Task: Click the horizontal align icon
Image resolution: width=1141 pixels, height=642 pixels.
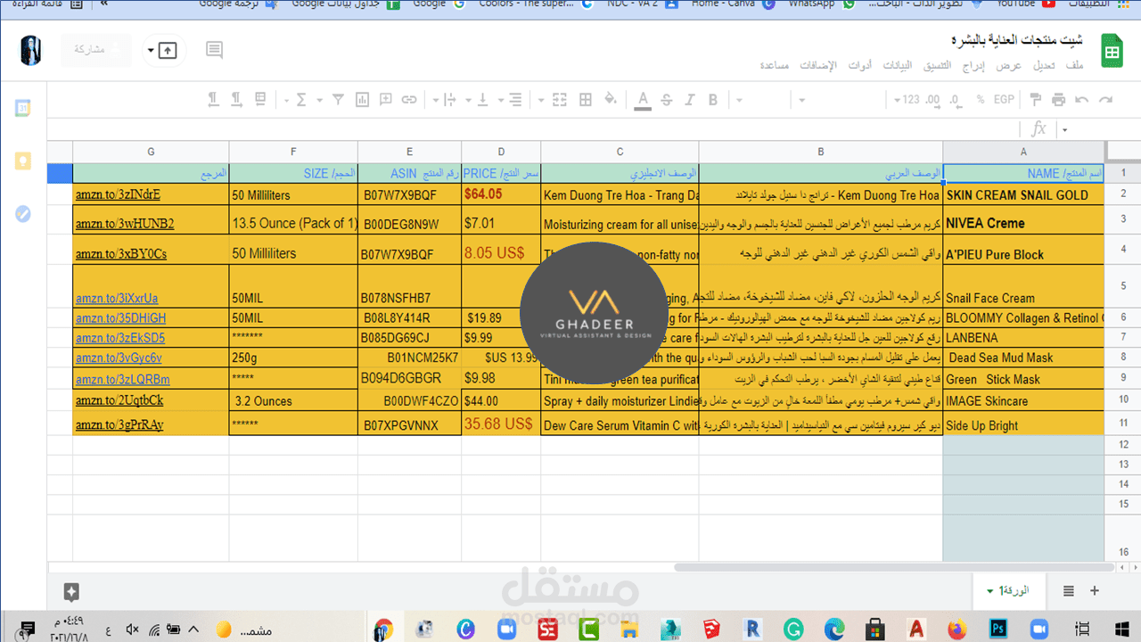Action: pos(514,100)
